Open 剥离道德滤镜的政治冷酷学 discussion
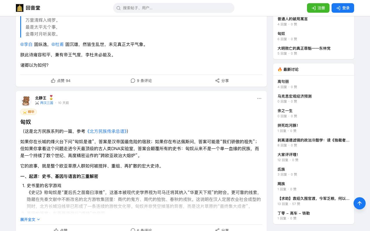The width and height of the screenshot is (370, 231). (314, 140)
